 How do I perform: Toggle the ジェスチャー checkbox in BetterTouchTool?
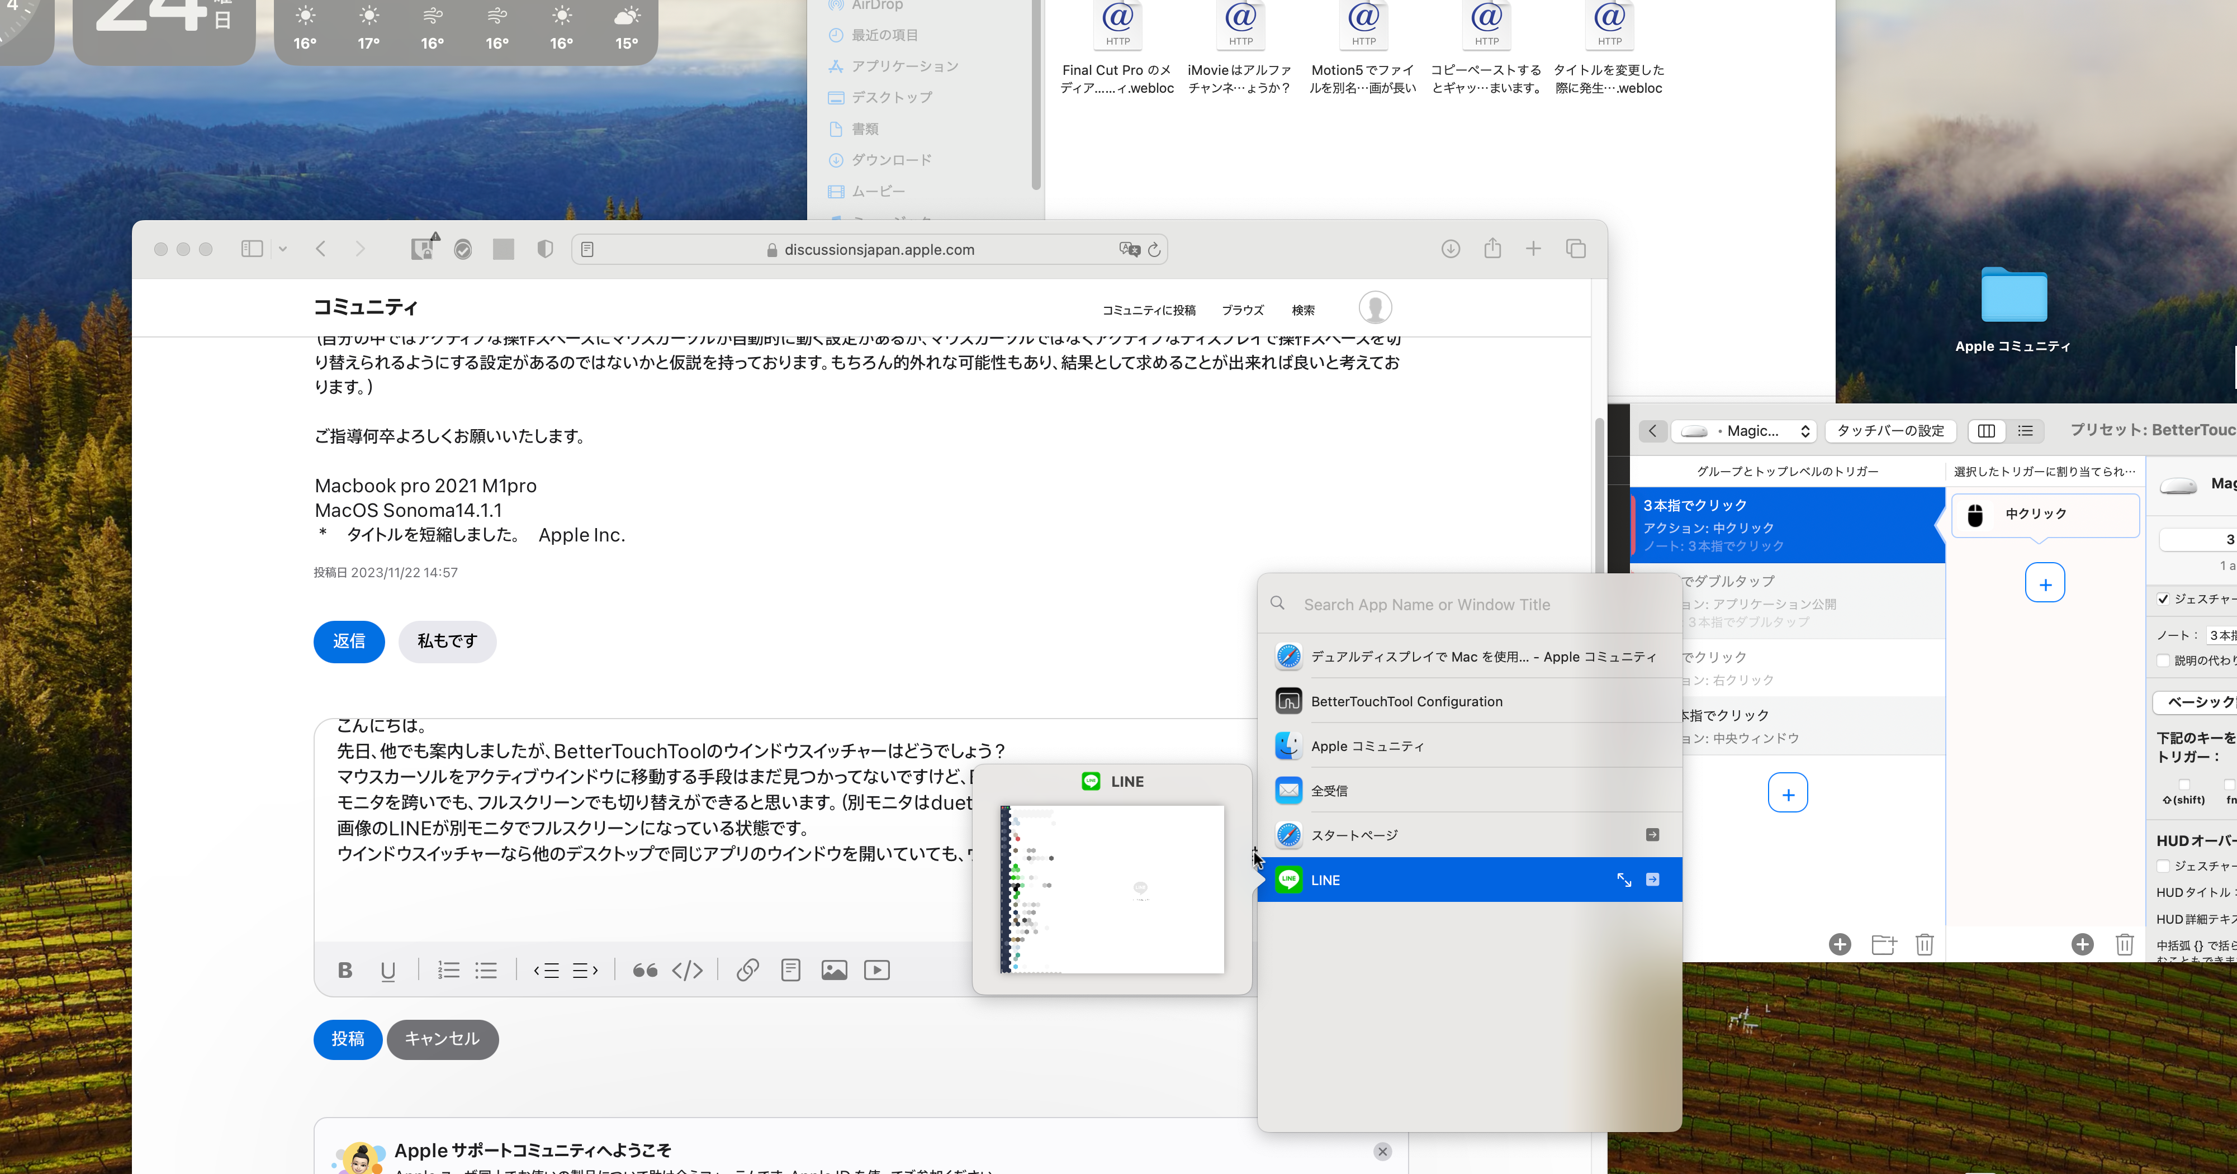2163,599
